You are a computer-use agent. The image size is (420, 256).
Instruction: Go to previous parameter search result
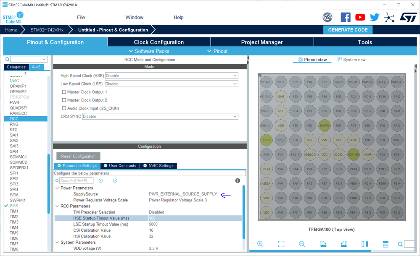[101, 180]
